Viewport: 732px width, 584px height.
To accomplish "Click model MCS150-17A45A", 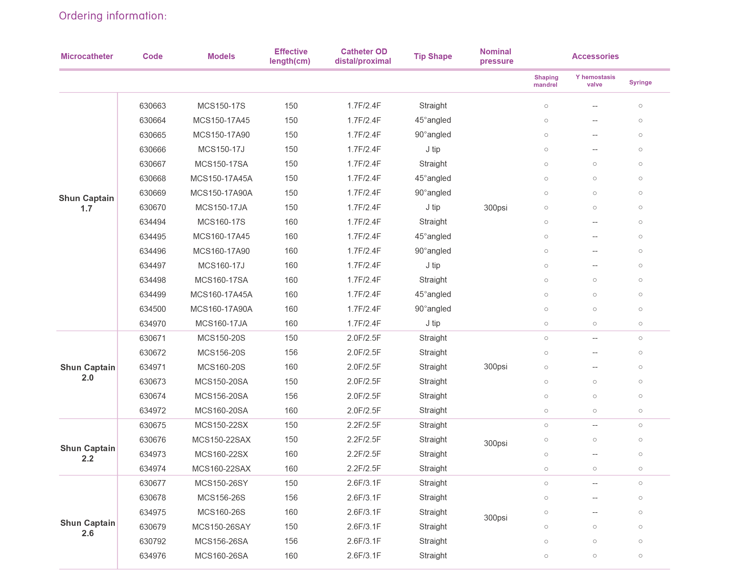I will [221, 179].
